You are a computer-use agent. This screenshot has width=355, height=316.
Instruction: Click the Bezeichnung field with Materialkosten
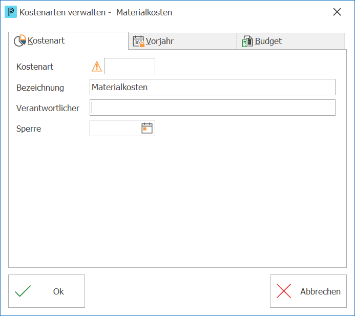coord(213,87)
